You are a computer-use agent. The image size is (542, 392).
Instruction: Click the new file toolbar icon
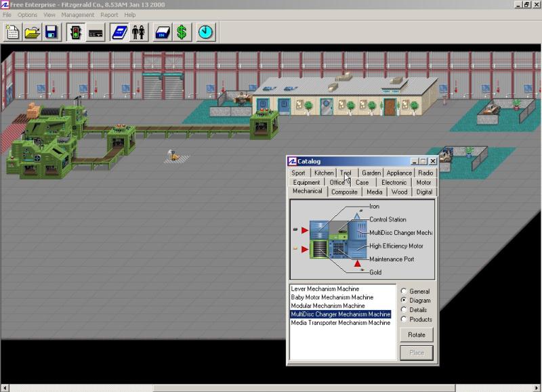point(12,32)
